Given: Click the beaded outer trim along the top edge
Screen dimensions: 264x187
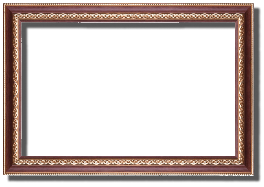Looking at the screenshot, I should click(x=129, y=4).
